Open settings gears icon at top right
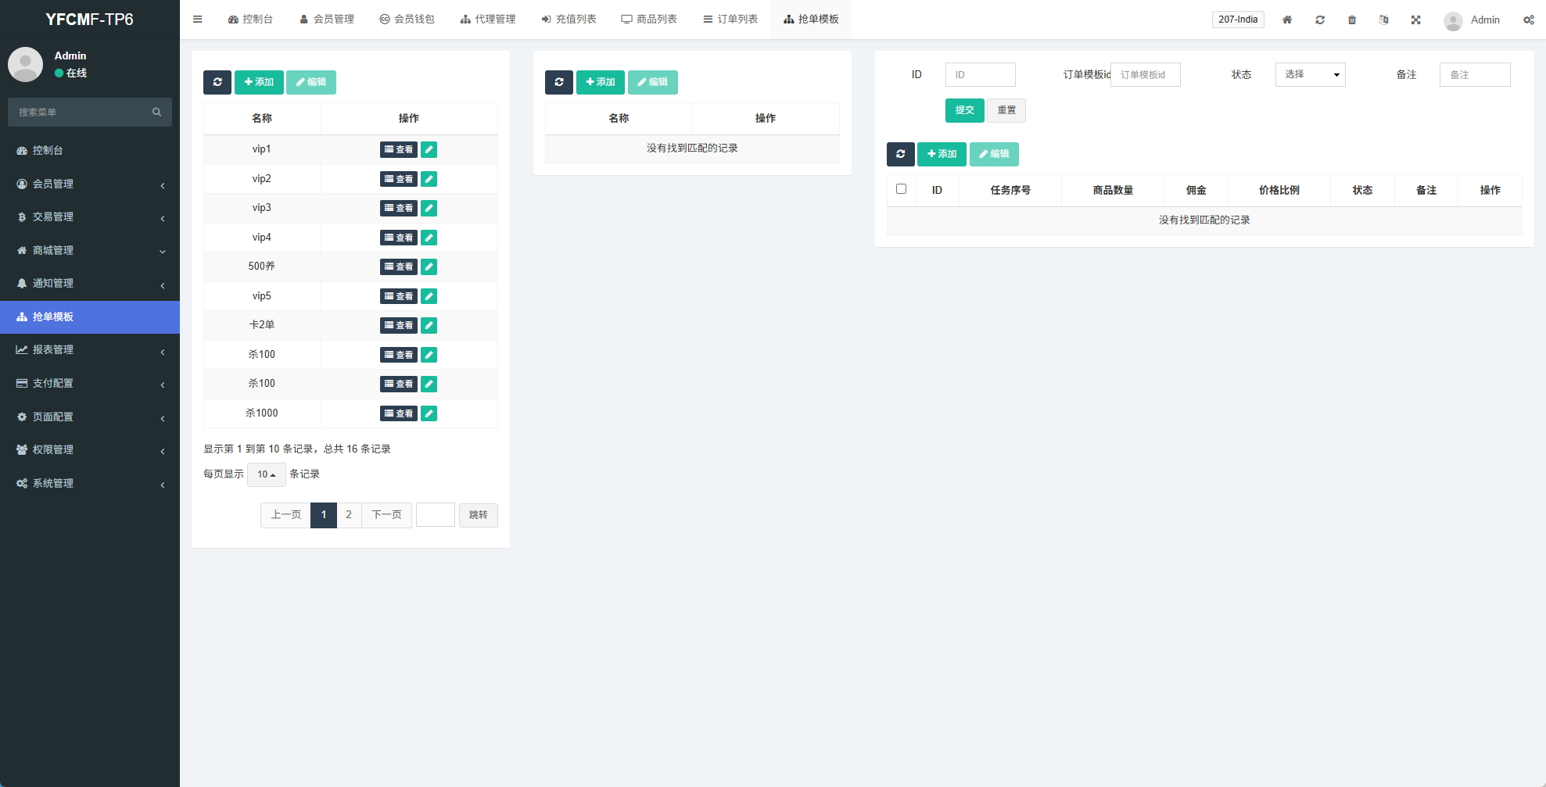 1528,20
